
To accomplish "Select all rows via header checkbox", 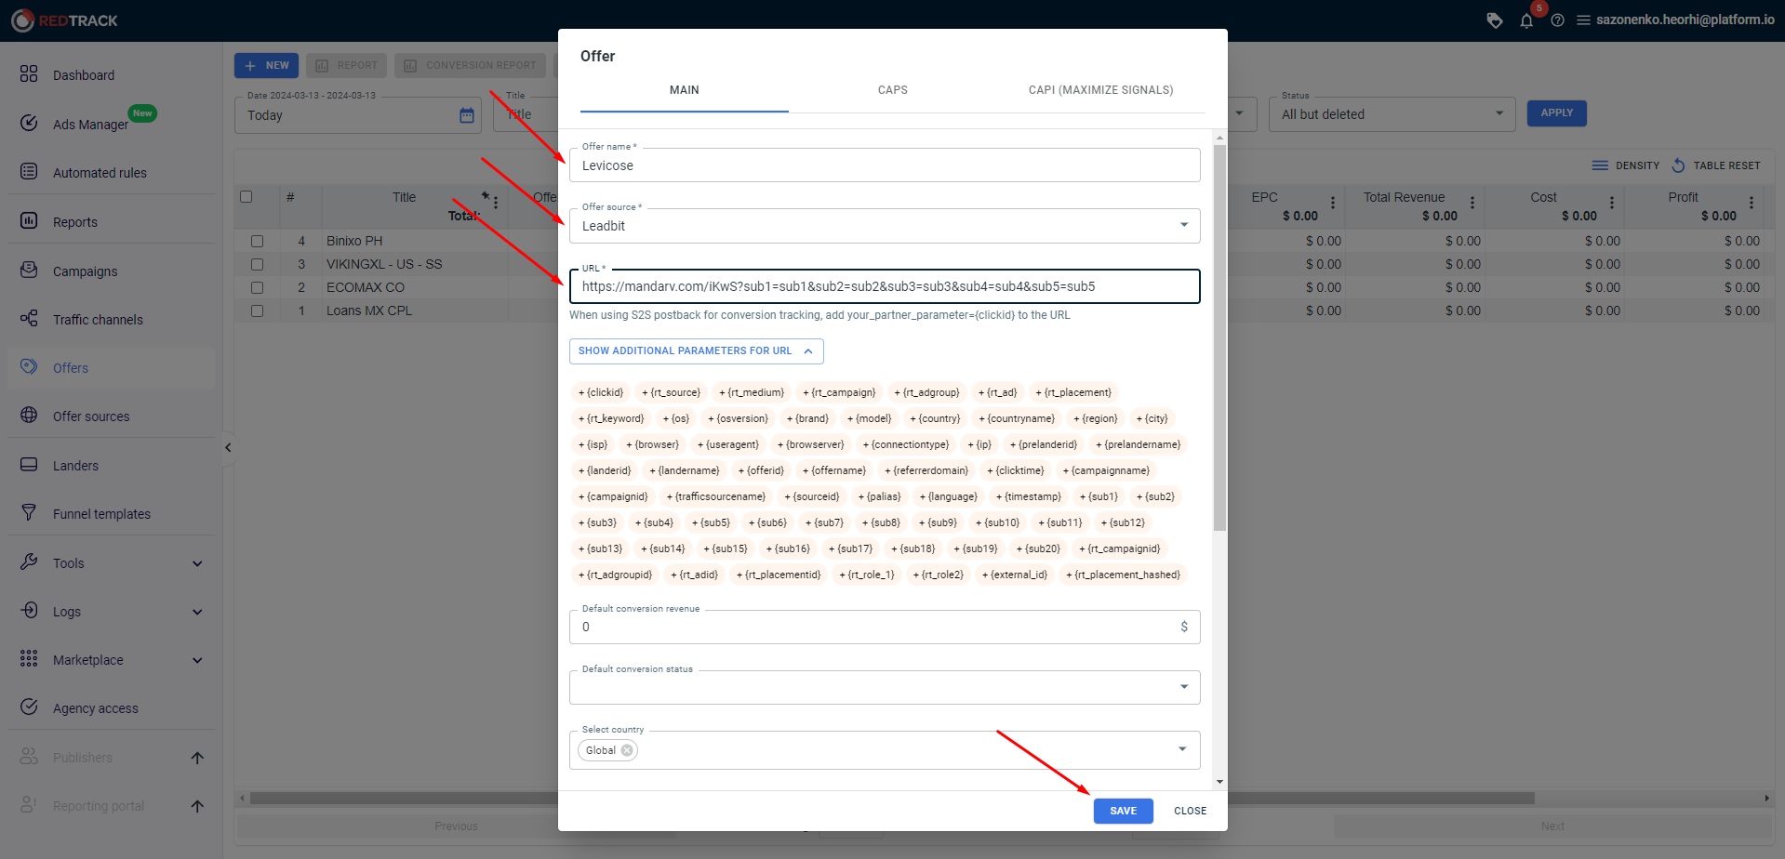I will point(246,196).
